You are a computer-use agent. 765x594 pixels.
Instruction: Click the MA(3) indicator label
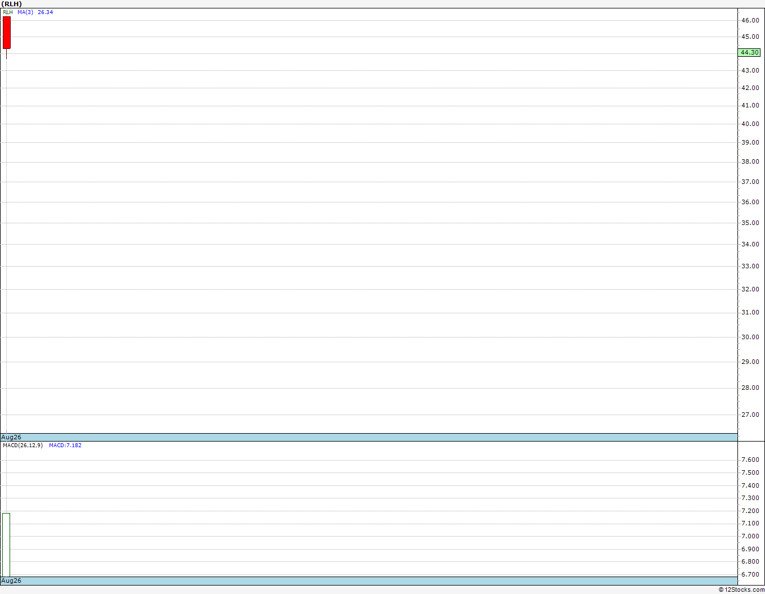pyautogui.click(x=25, y=12)
